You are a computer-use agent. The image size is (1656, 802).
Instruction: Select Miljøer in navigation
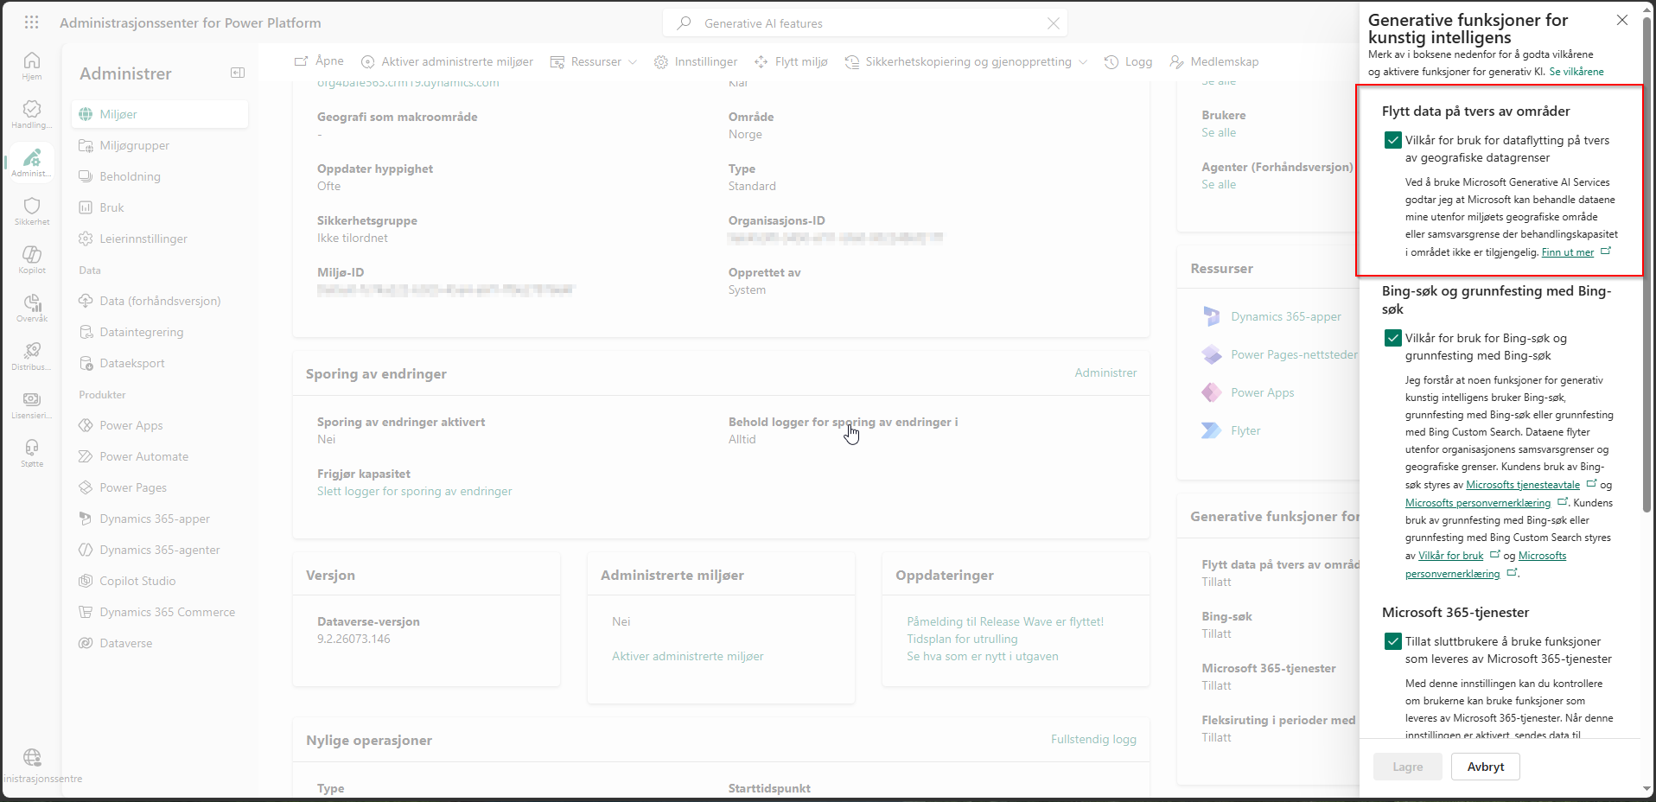pos(160,114)
